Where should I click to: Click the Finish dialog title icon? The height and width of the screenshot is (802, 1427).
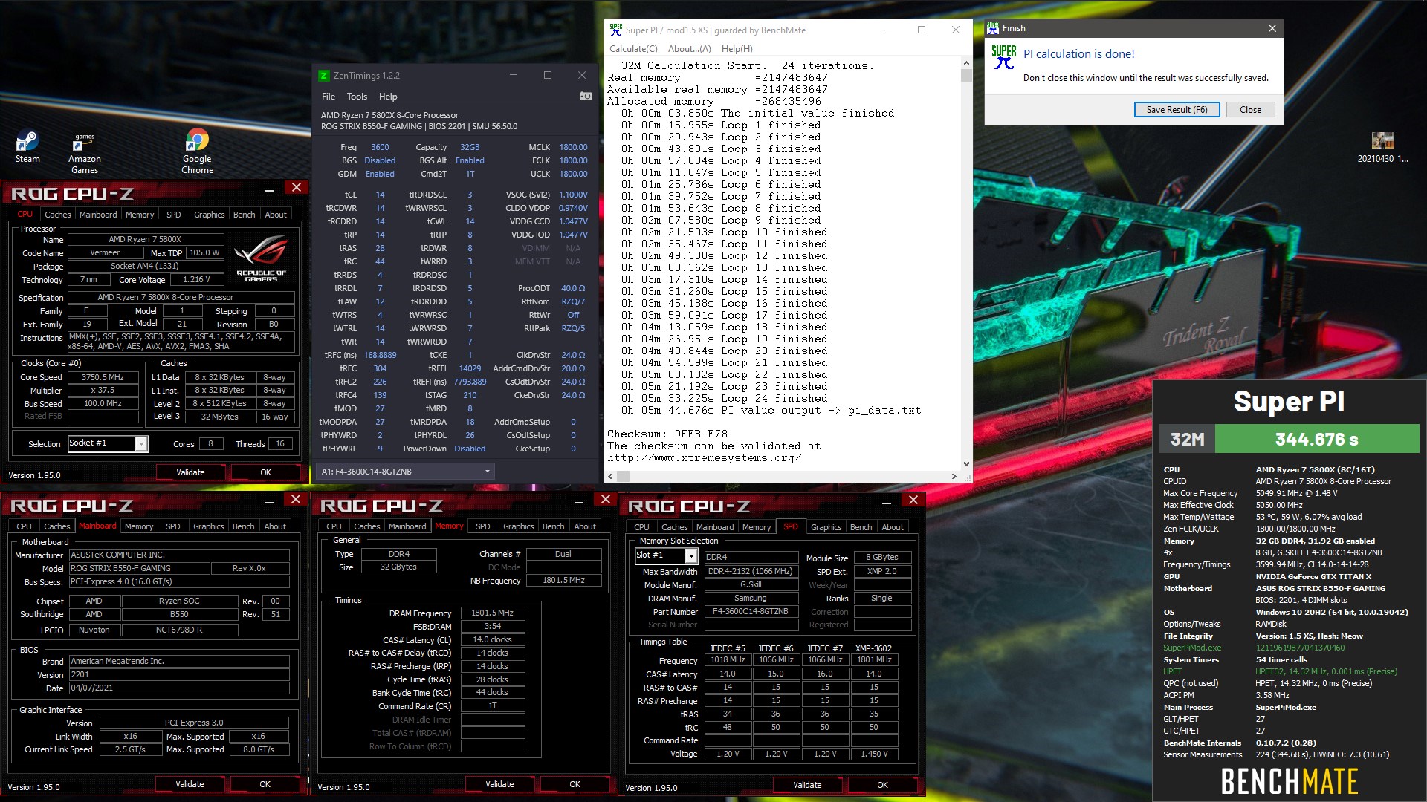[x=993, y=28]
